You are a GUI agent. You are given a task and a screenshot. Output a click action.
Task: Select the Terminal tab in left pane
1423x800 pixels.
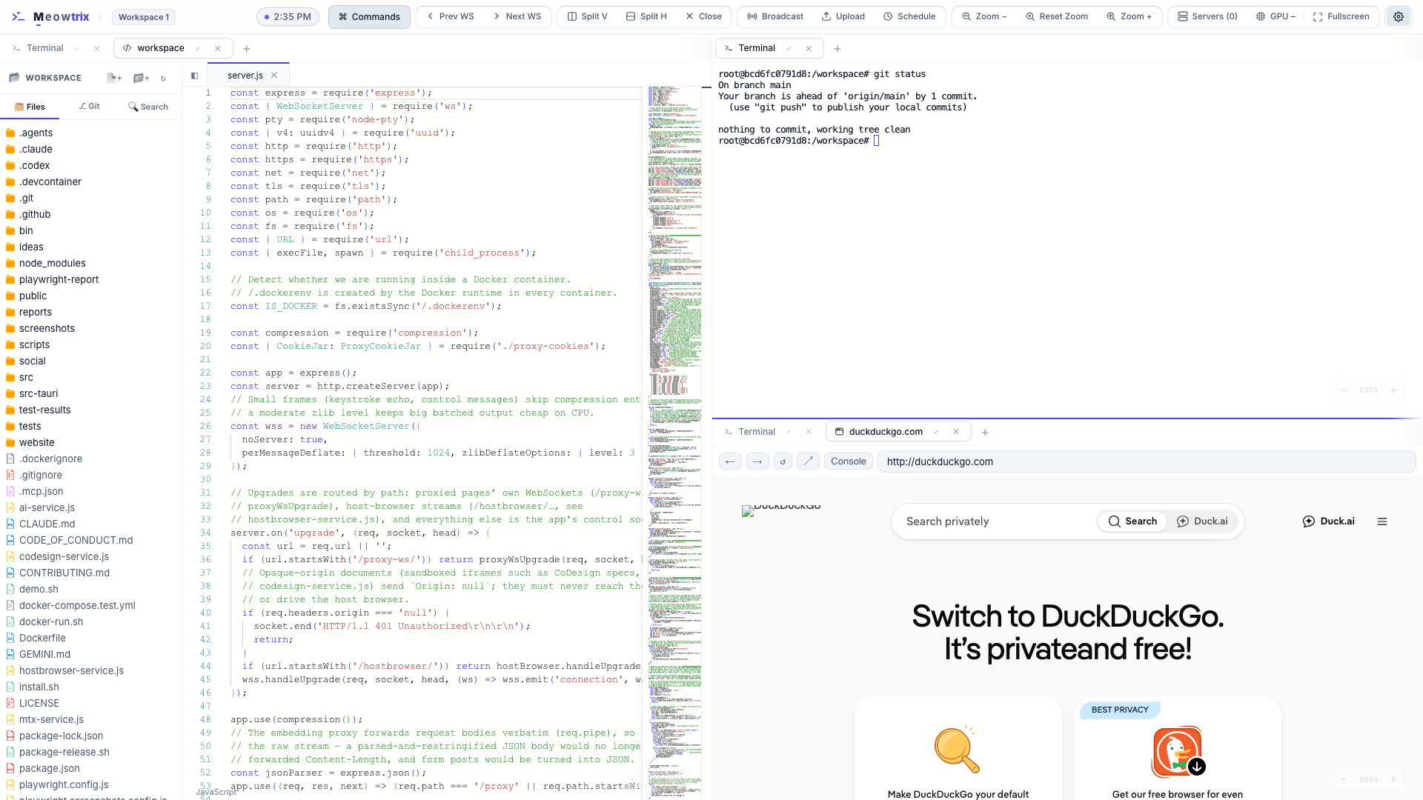click(x=45, y=48)
